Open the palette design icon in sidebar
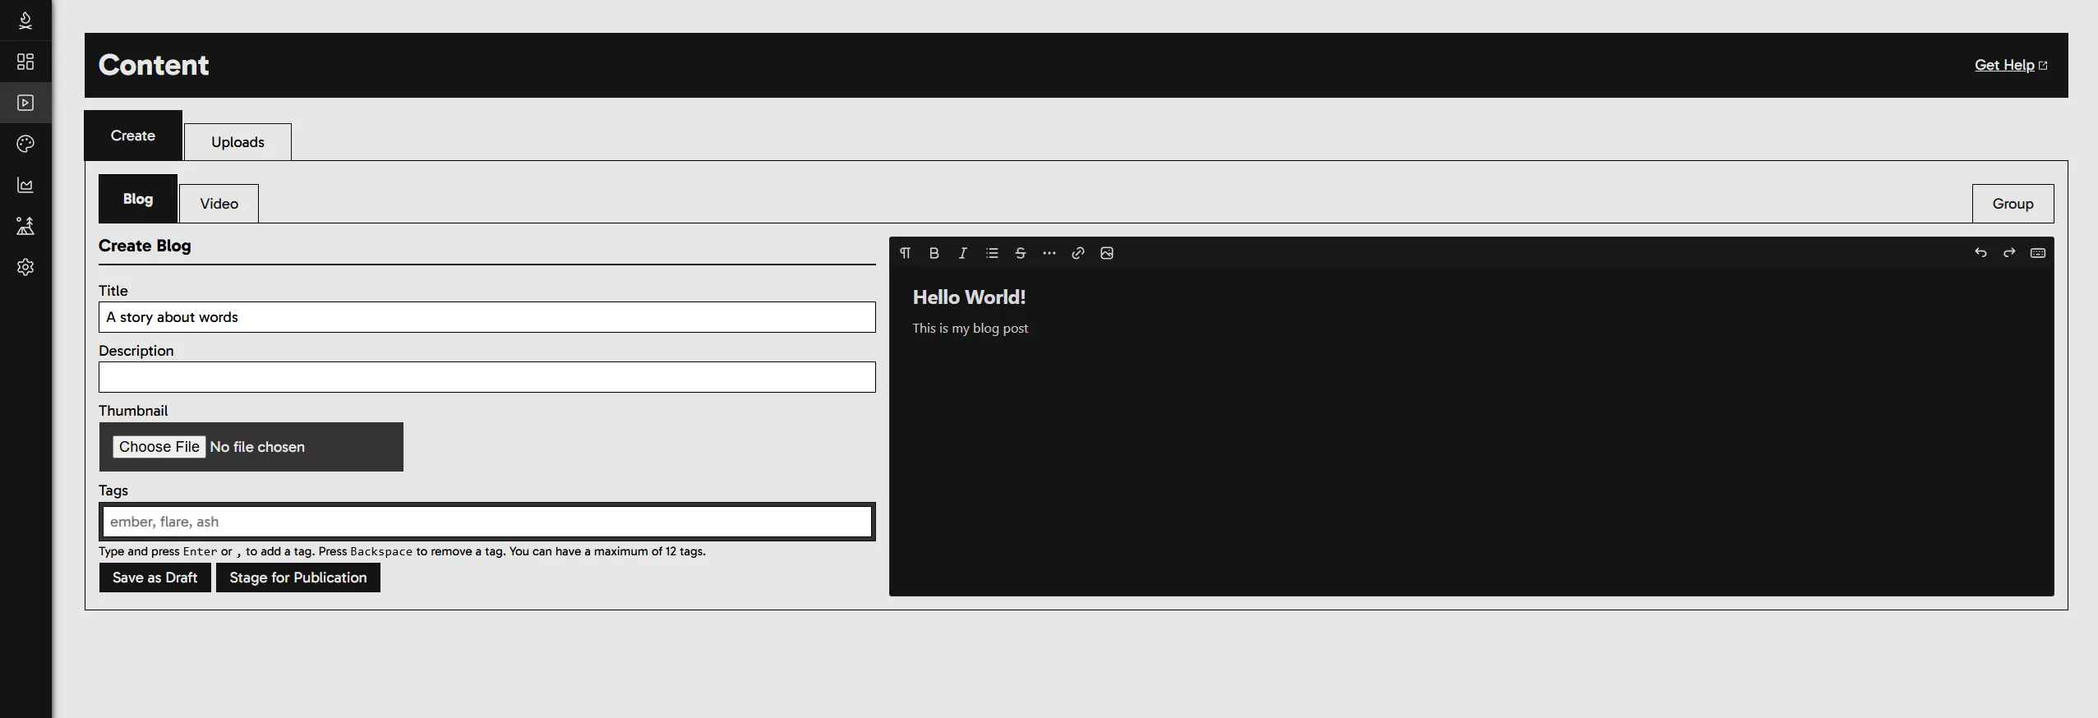This screenshot has height=718, width=2098. pyautogui.click(x=25, y=144)
